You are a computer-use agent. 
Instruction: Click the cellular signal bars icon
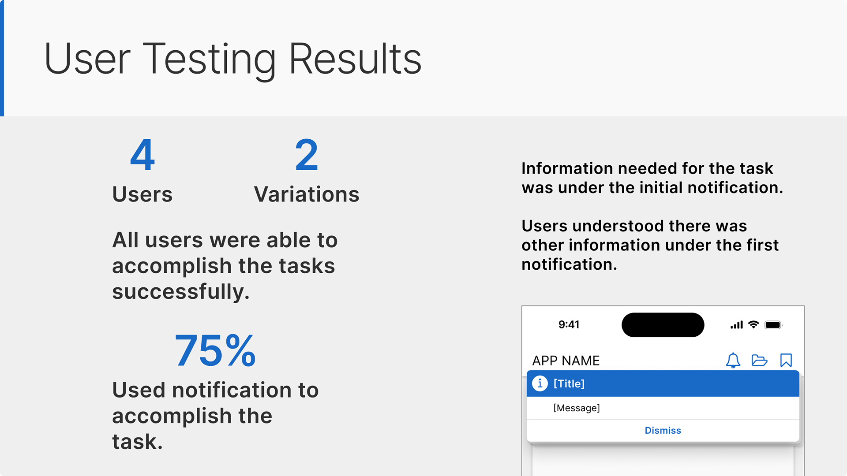pyautogui.click(x=737, y=325)
